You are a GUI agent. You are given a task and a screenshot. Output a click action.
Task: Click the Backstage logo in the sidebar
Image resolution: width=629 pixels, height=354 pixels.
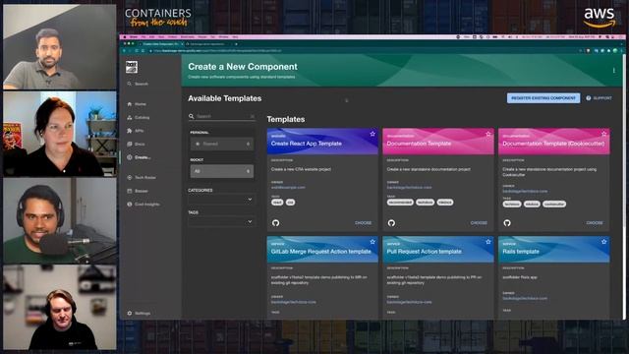pyautogui.click(x=131, y=67)
